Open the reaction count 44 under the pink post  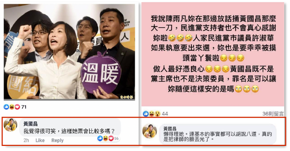point(165,114)
